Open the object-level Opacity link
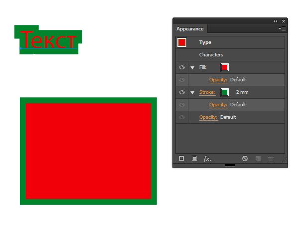The height and width of the screenshot is (232, 301). (208, 117)
